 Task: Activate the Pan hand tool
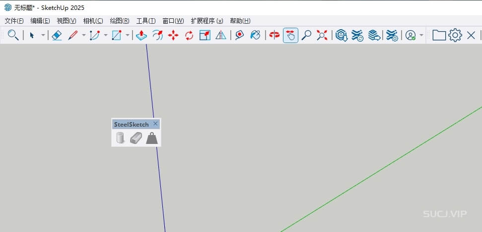point(290,35)
